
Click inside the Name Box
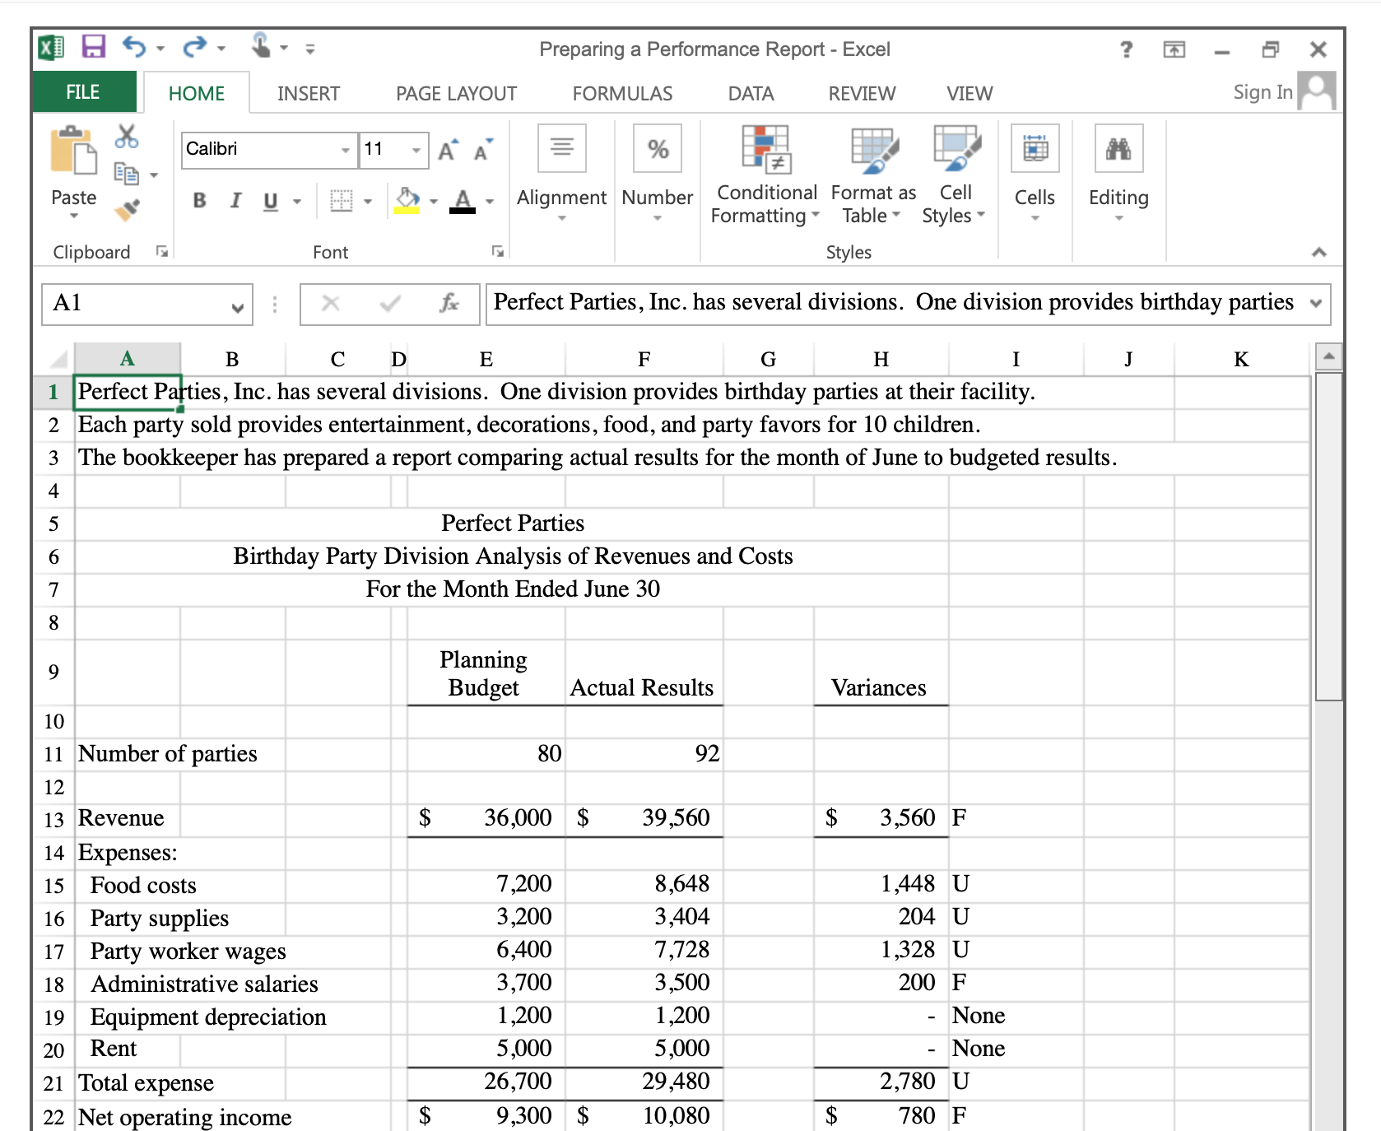(x=132, y=304)
